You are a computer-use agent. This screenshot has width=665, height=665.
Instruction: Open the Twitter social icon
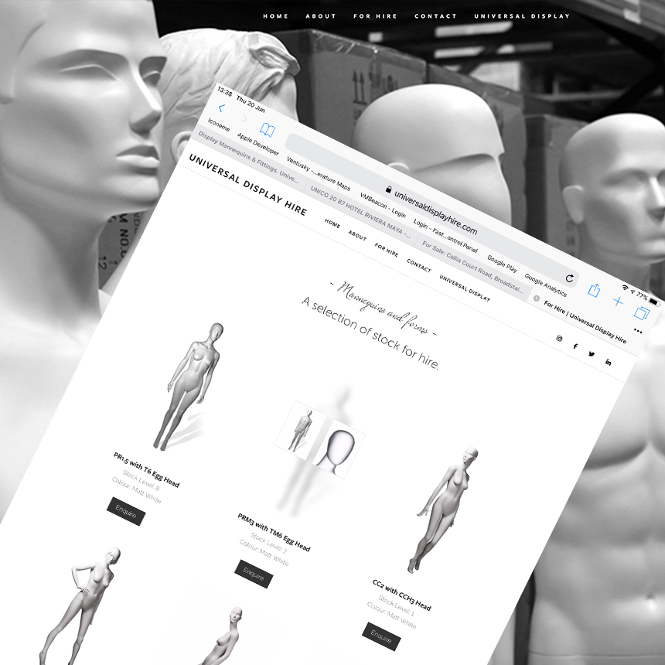click(x=592, y=354)
